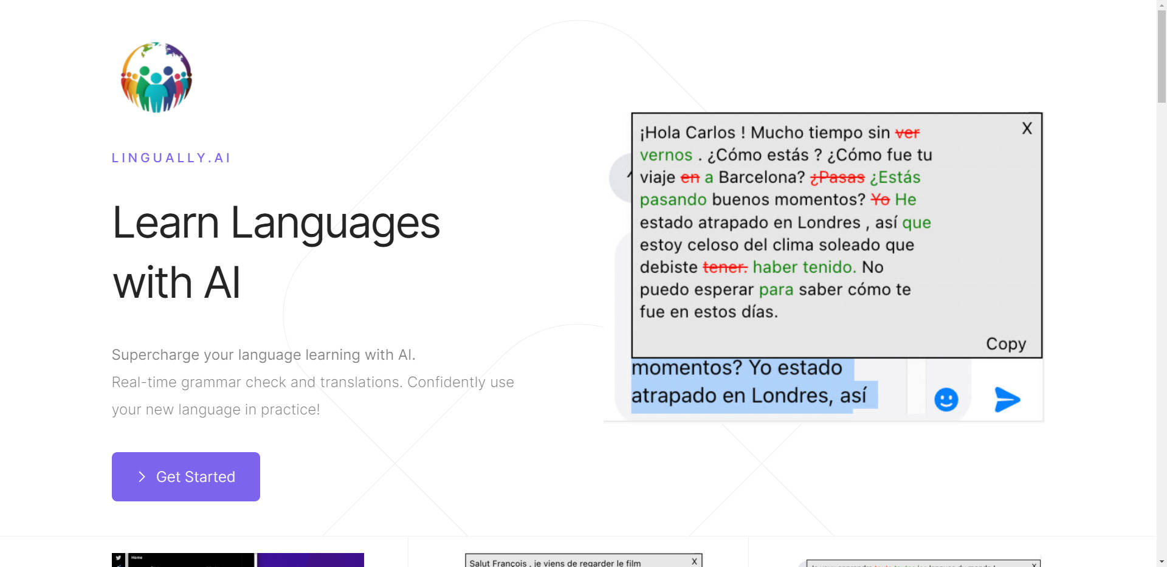This screenshot has width=1167, height=567.
Task: Click Copy in the correction popup
Action: 1005,344
